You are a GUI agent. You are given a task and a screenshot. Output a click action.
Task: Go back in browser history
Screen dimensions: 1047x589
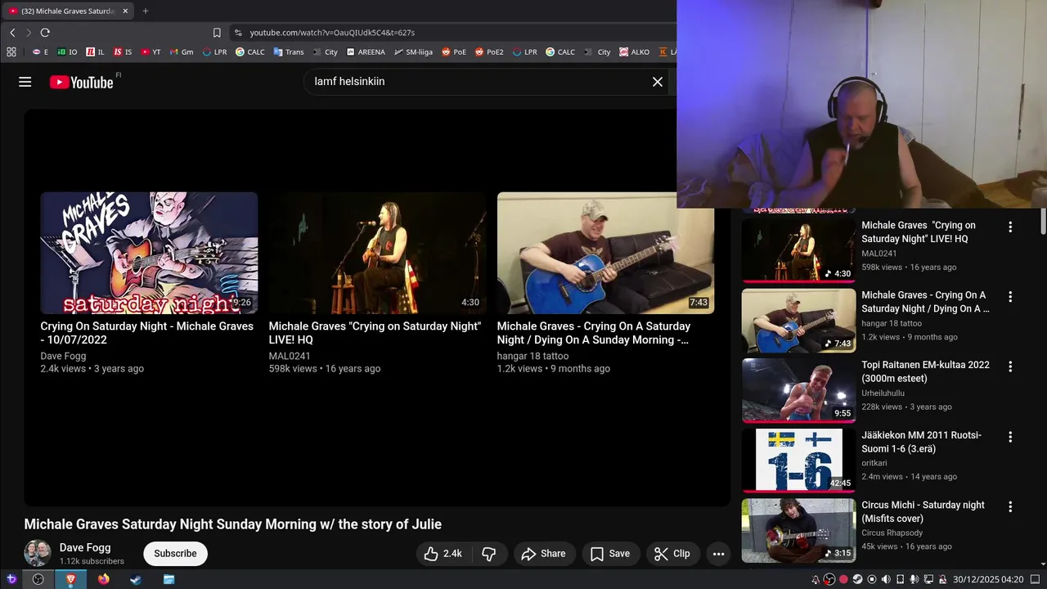pos(12,33)
